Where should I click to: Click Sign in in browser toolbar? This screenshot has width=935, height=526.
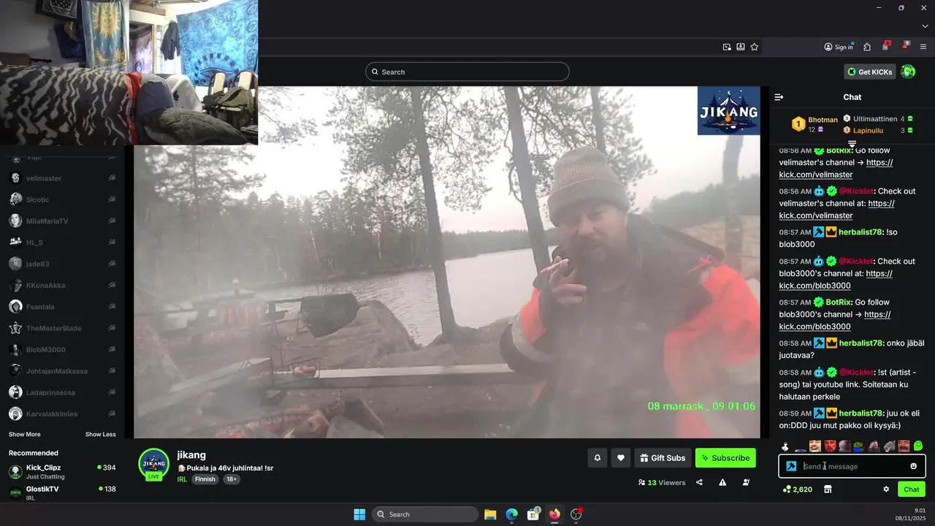point(839,47)
